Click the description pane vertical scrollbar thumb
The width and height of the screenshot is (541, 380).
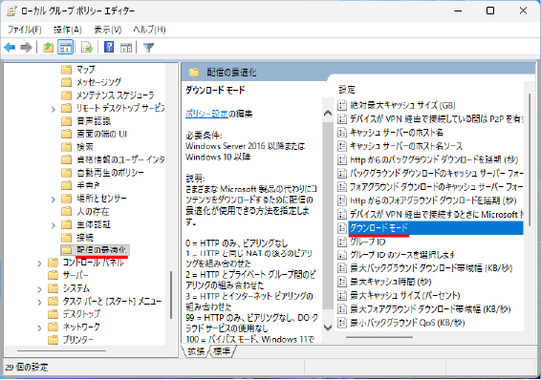pos(328,215)
